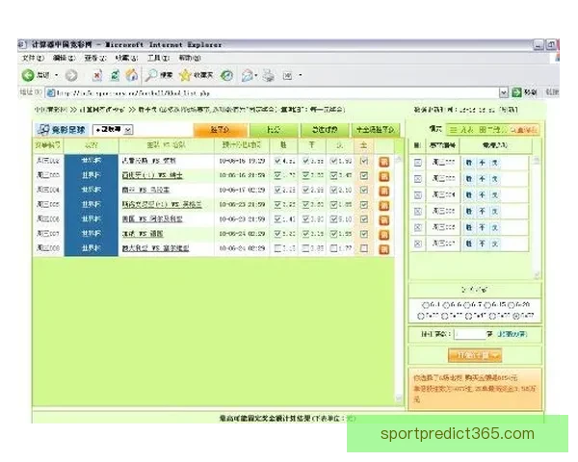Click the orange detail icon in row 周三005

[x=384, y=205]
